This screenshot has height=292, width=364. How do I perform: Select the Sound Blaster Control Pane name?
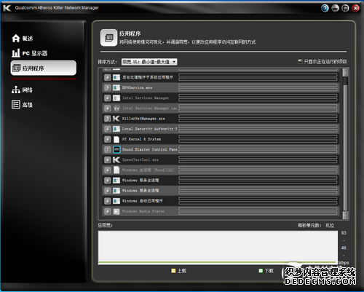[149, 149]
